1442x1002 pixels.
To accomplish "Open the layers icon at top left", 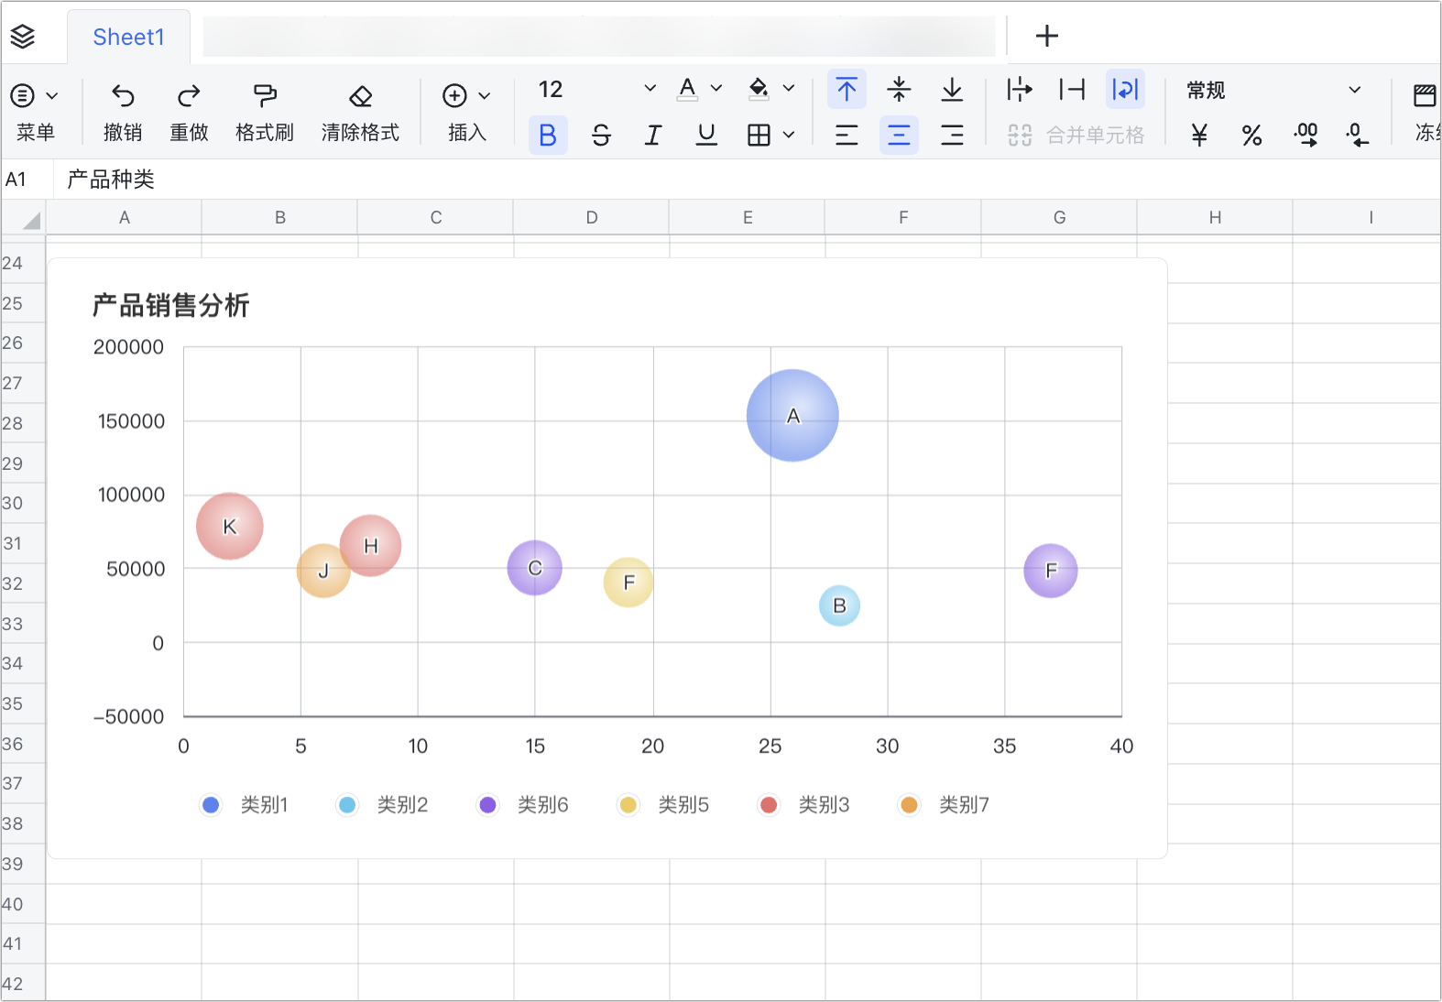I will point(23,37).
